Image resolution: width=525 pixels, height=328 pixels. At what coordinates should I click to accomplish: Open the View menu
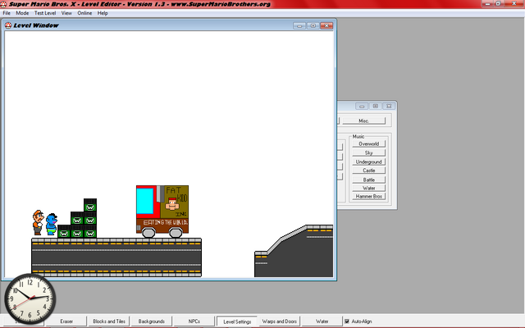point(66,13)
